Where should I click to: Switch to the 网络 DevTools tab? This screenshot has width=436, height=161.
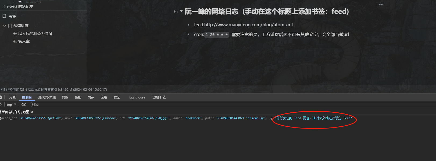coord(65,97)
